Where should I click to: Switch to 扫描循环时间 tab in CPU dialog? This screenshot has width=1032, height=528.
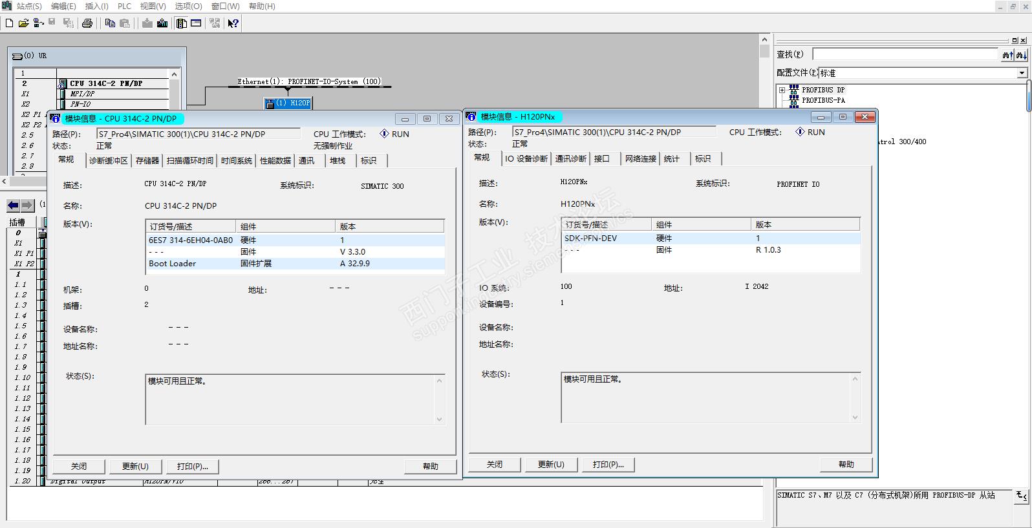[190, 161]
